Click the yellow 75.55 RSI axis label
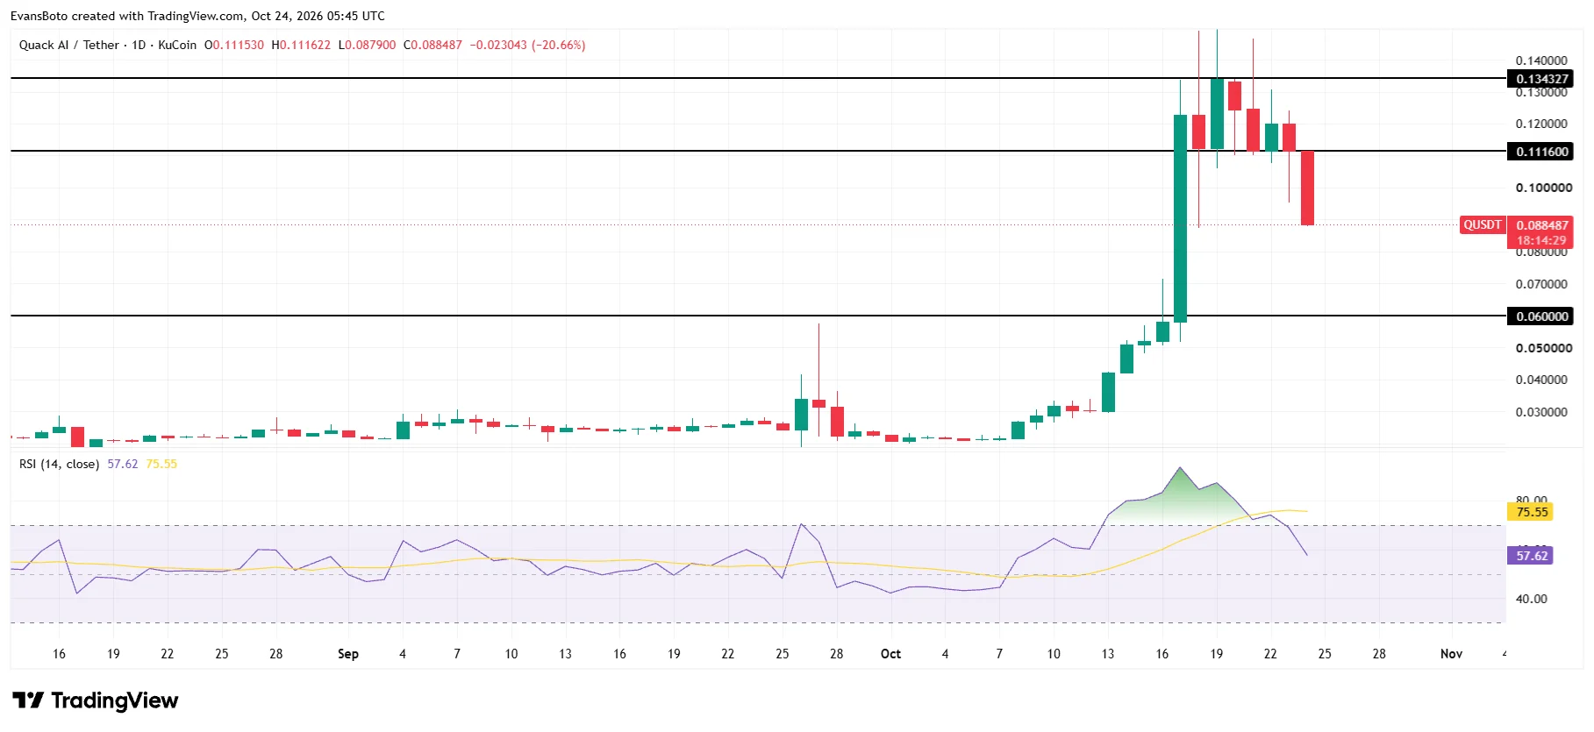This screenshot has width=1594, height=732. coord(1531,512)
